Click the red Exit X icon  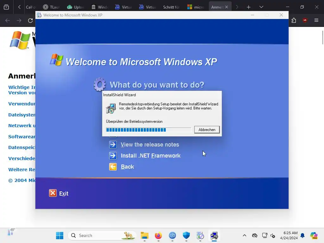[x=53, y=193]
